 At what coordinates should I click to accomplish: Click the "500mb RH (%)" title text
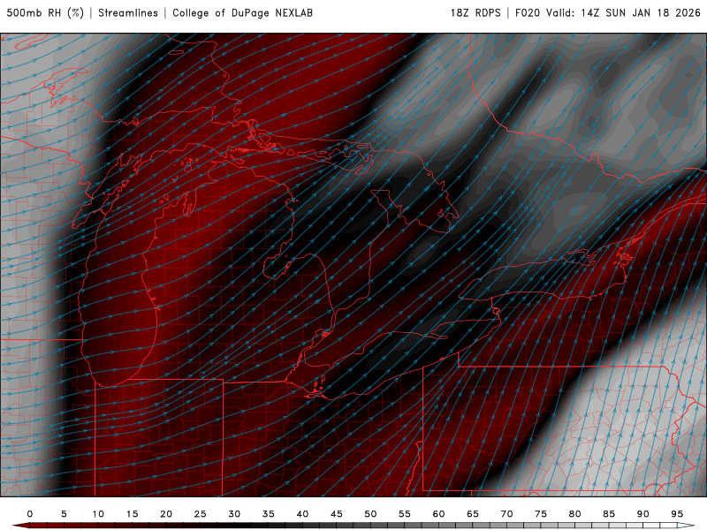[45, 12]
